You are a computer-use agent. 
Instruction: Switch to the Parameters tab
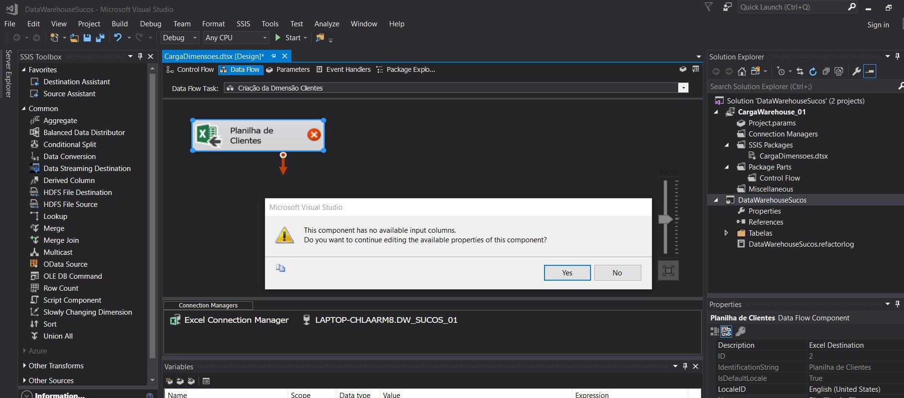pyautogui.click(x=288, y=69)
